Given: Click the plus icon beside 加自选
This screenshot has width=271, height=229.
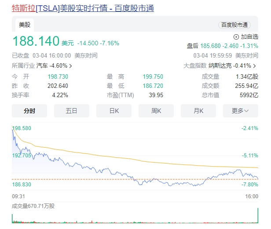Looking at the screenshot, I should [x=236, y=37].
